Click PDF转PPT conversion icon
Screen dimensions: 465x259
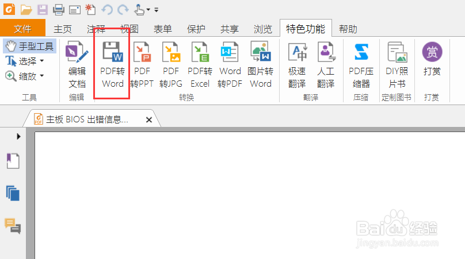[142, 64]
